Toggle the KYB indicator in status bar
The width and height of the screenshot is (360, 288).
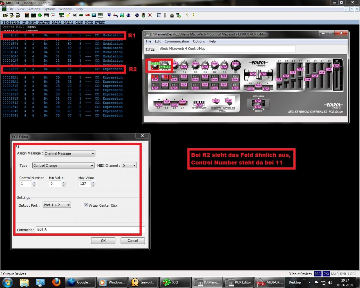pos(343,274)
